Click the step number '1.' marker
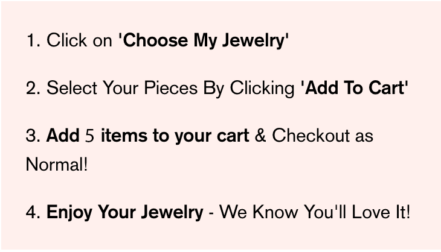 click(x=33, y=40)
